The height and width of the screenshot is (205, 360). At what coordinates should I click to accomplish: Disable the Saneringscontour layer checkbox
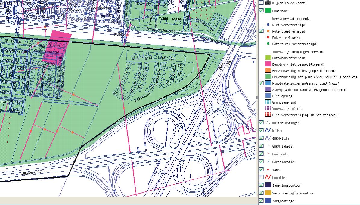click(x=261, y=185)
